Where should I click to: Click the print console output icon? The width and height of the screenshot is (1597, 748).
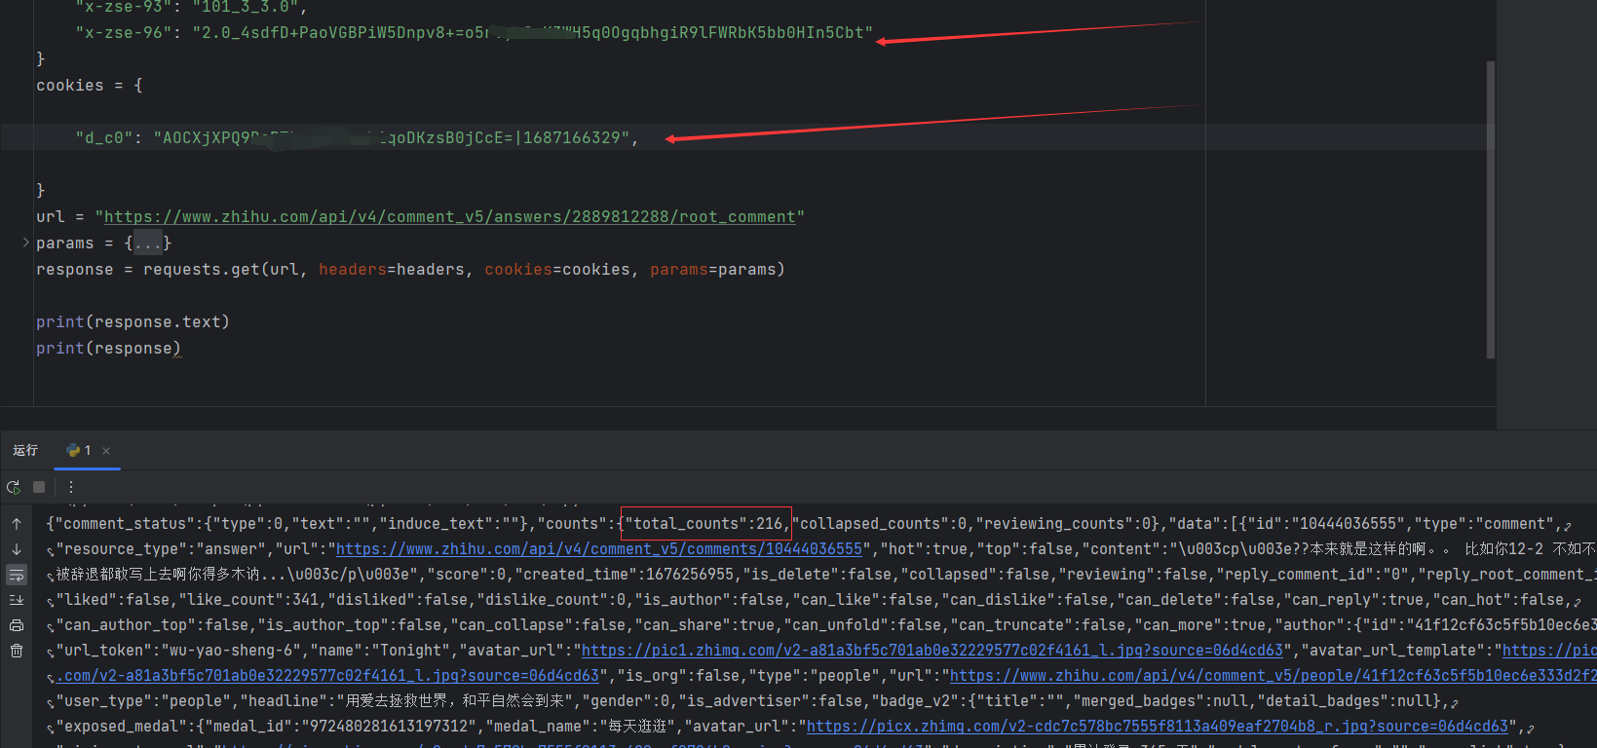tap(17, 625)
